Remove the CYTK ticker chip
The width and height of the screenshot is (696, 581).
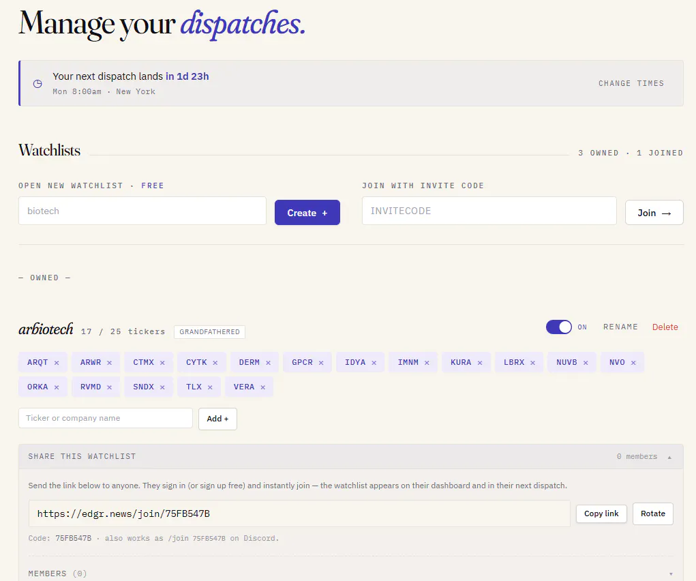tap(215, 363)
